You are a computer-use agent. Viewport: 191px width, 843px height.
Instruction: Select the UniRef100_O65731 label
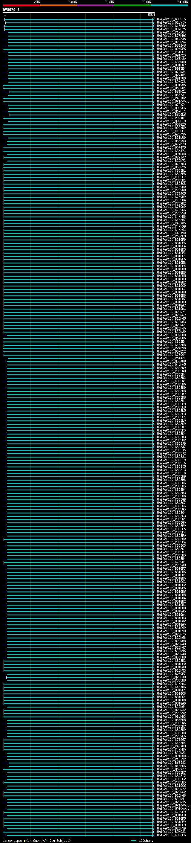171,95
